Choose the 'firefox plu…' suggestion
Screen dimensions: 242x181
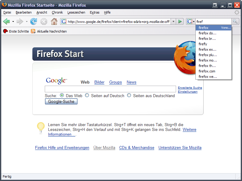pos(214,55)
